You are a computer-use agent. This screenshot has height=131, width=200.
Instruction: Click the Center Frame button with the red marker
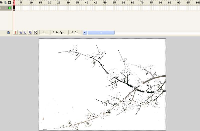click(15, 32)
